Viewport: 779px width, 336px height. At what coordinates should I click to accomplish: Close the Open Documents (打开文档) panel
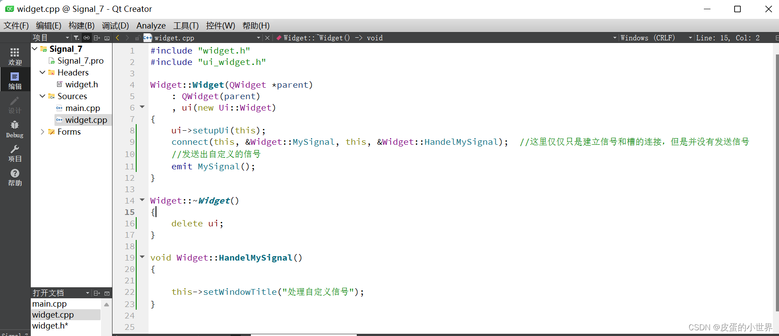(107, 293)
